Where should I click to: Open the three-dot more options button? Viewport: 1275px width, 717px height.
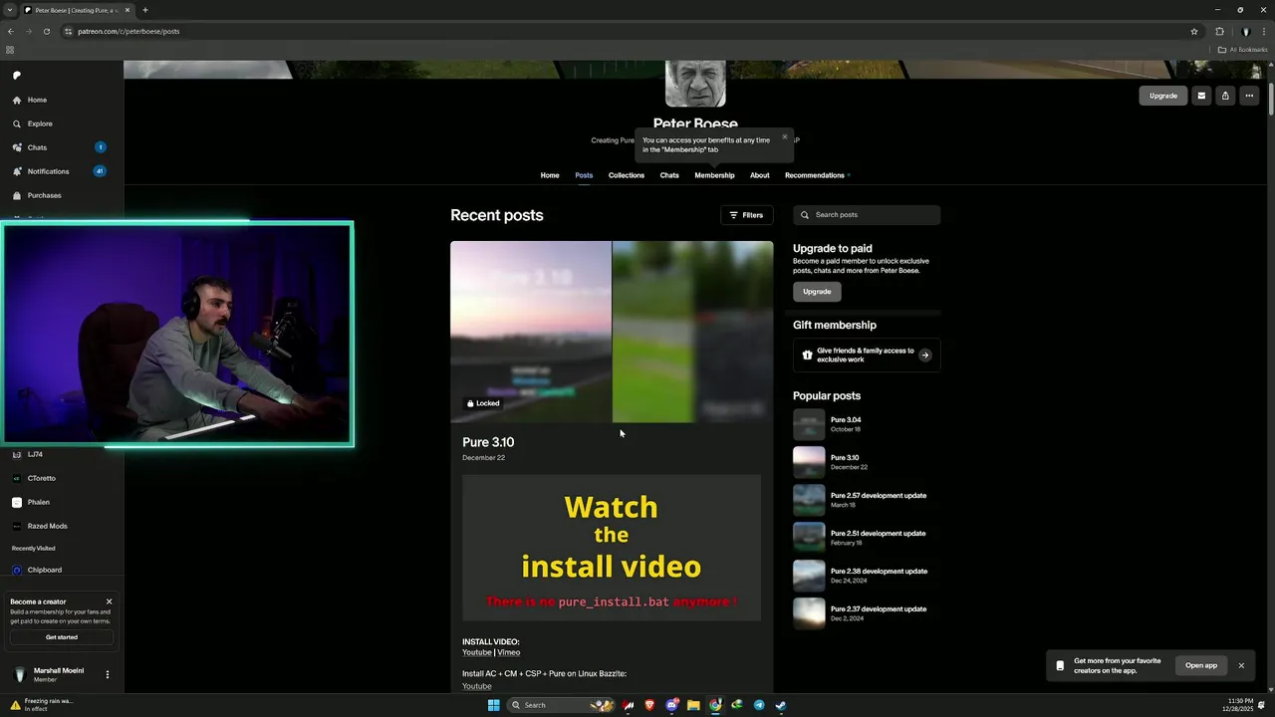point(1249,96)
